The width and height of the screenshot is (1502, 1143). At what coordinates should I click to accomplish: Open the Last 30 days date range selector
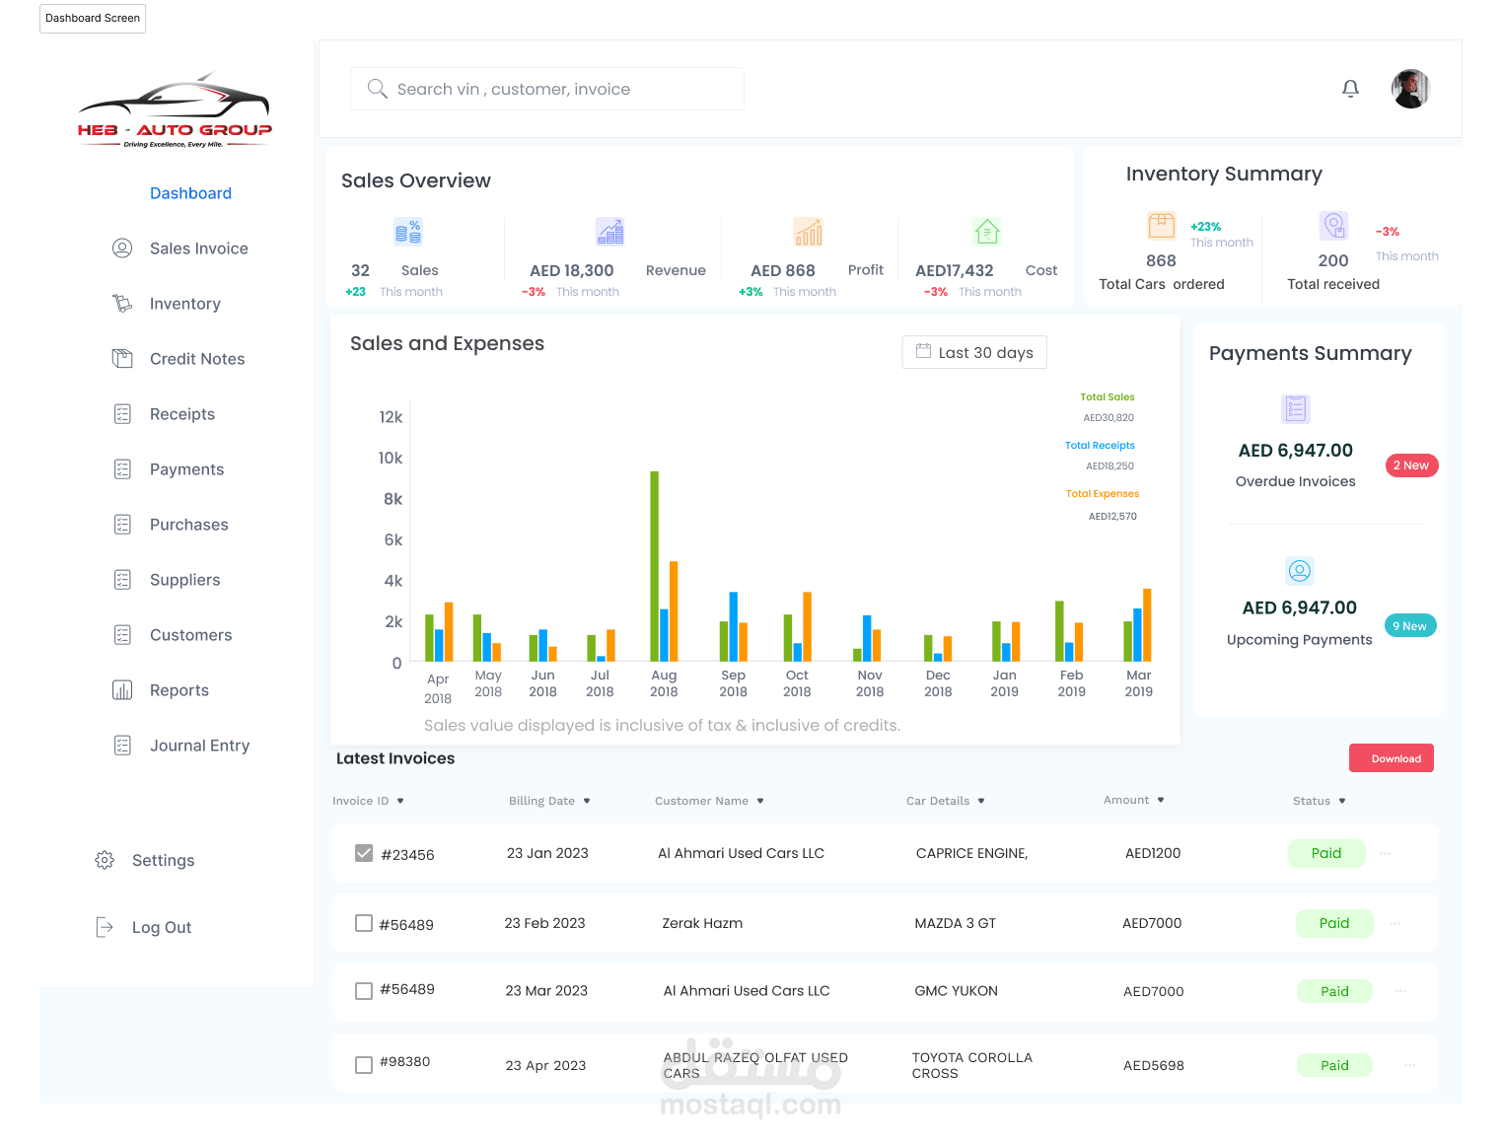pyautogui.click(x=973, y=352)
